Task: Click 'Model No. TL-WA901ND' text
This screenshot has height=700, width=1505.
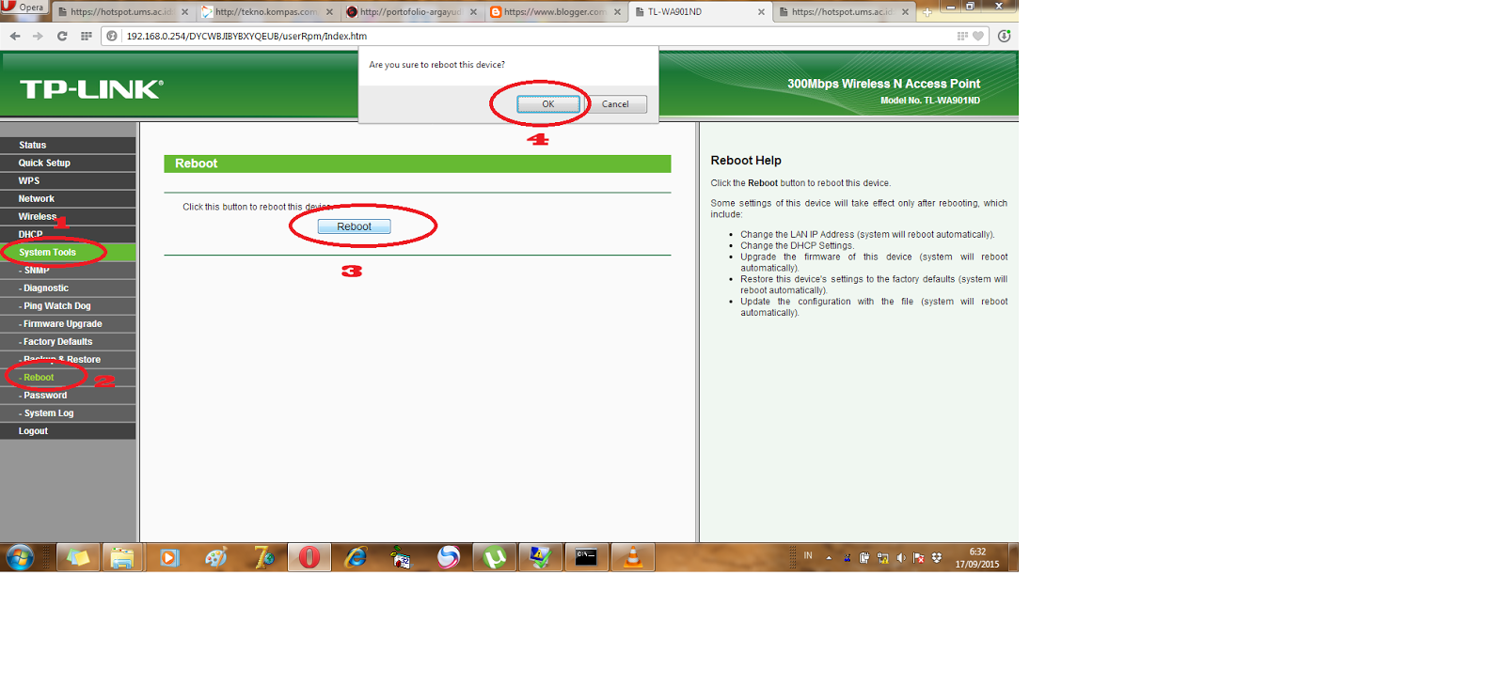Action: [930, 101]
